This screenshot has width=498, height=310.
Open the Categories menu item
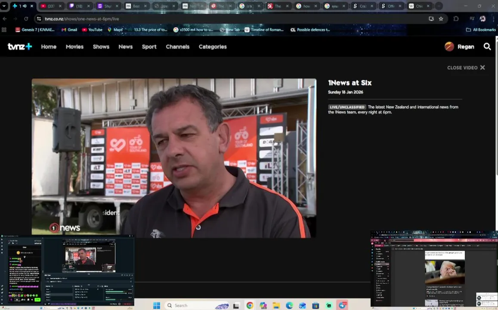(x=213, y=46)
